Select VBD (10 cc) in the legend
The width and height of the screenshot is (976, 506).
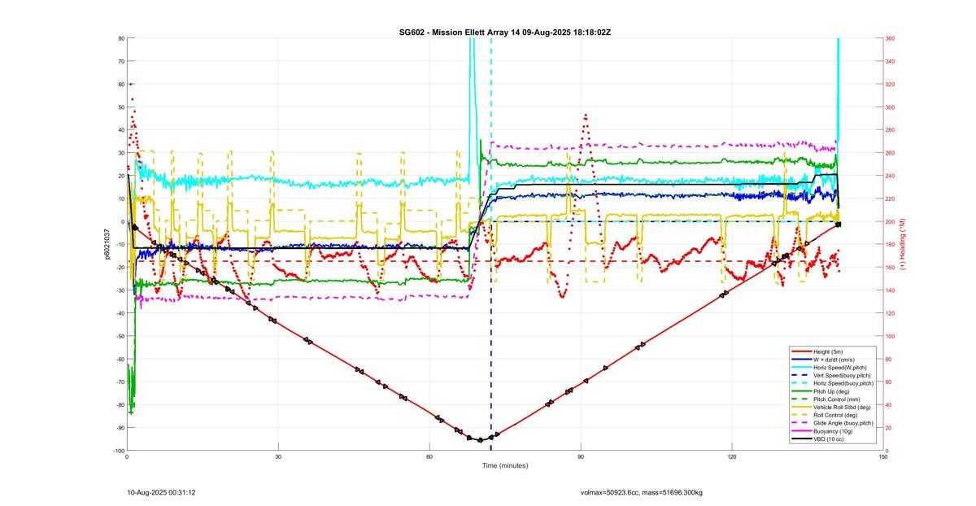click(830, 438)
